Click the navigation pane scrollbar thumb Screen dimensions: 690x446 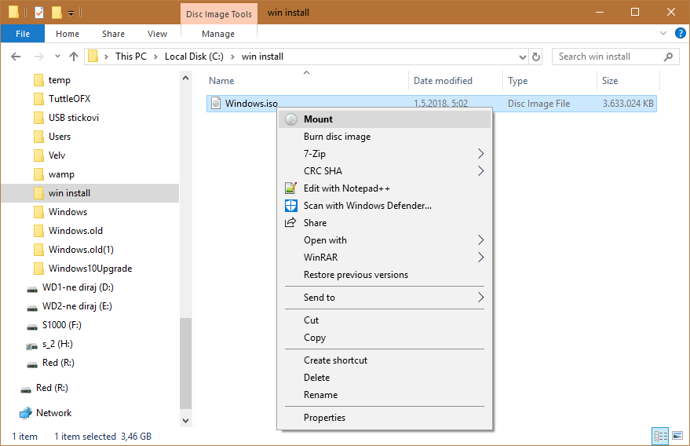point(186,364)
